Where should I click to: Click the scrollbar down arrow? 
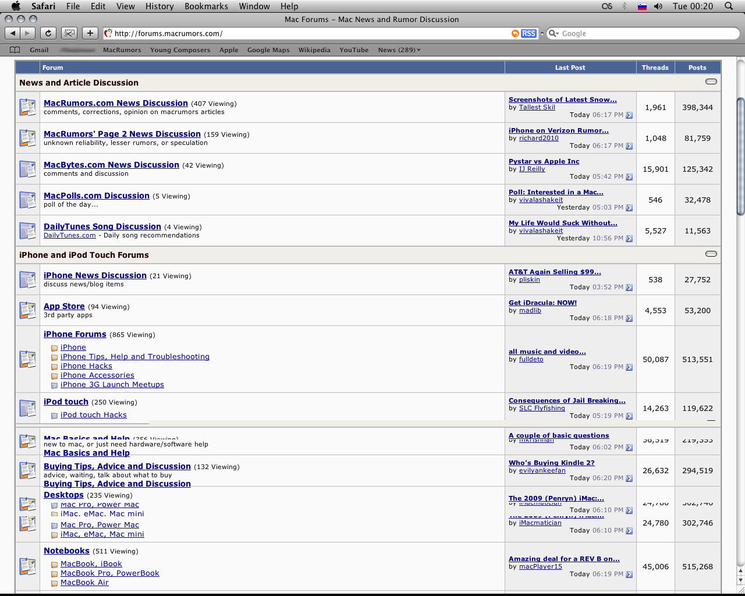tap(740, 580)
